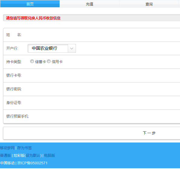The image size is (180, 171).
Task: Click the 银行卡号 input field
Action: point(103,75)
